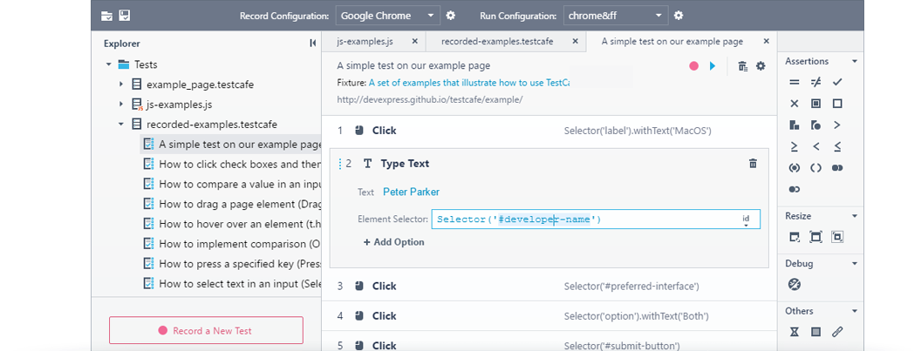921x351 pixels.
Task: Click the Element Selector input field
Action: 584,219
